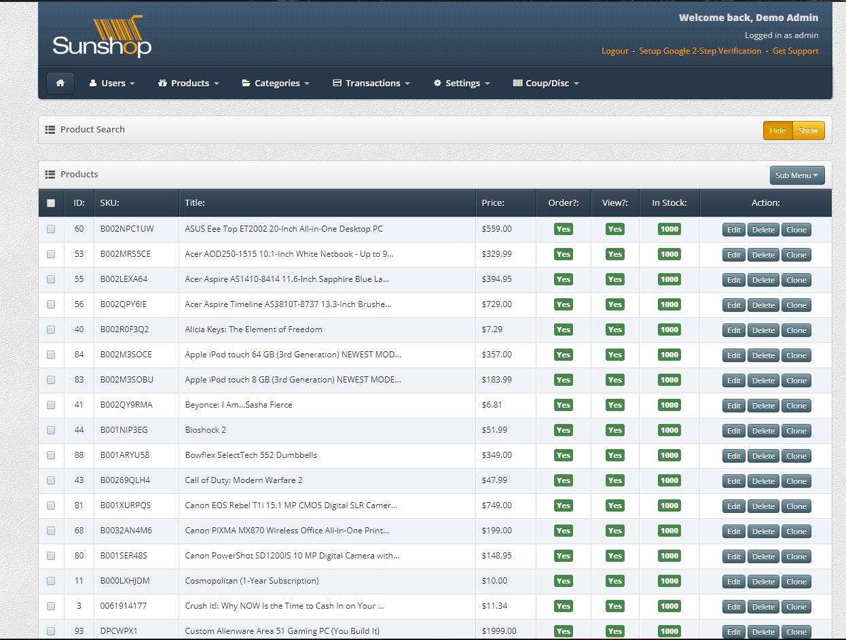Open the Transactions menu
This screenshot has width=846, height=640.
[371, 83]
